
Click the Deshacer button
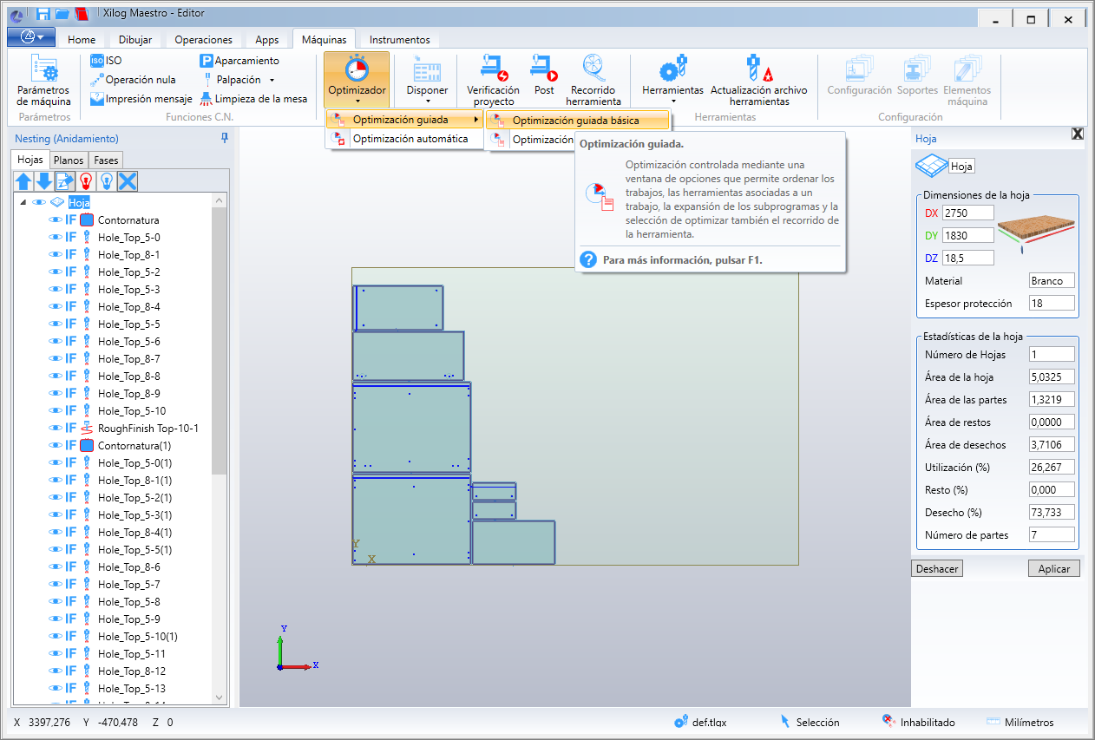[x=937, y=568]
